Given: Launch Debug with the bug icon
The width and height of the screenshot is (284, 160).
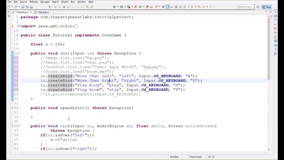Looking at the screenshot, I should coord(114,7).
